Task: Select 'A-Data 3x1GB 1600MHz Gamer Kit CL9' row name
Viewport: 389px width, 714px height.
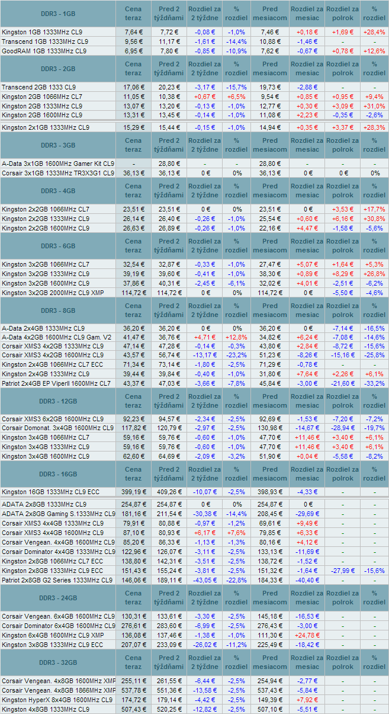Action: pos(58,164)
